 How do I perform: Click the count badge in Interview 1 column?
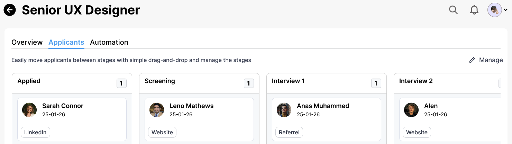376,83
